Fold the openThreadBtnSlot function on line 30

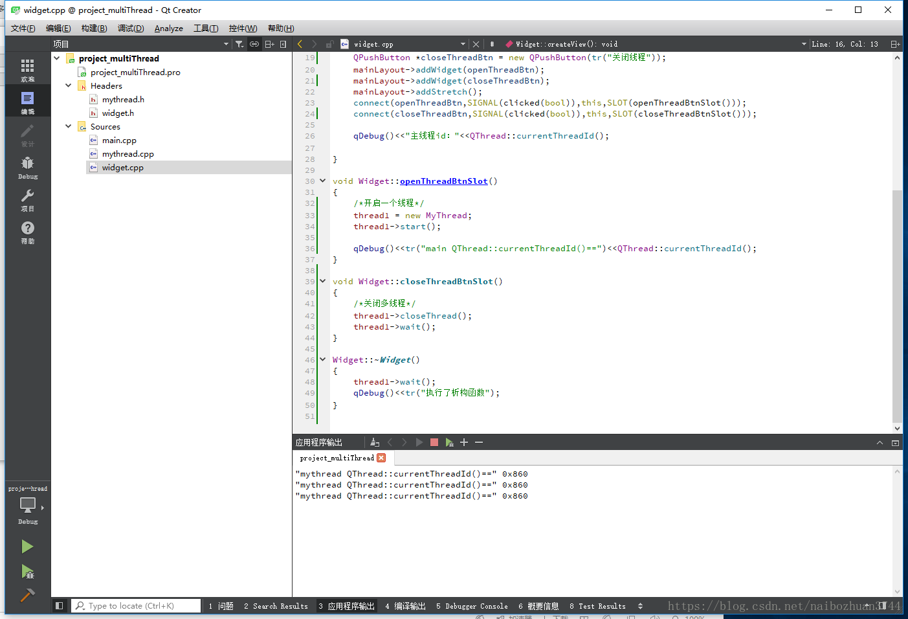pyautogui.click(x=322, y=181)
